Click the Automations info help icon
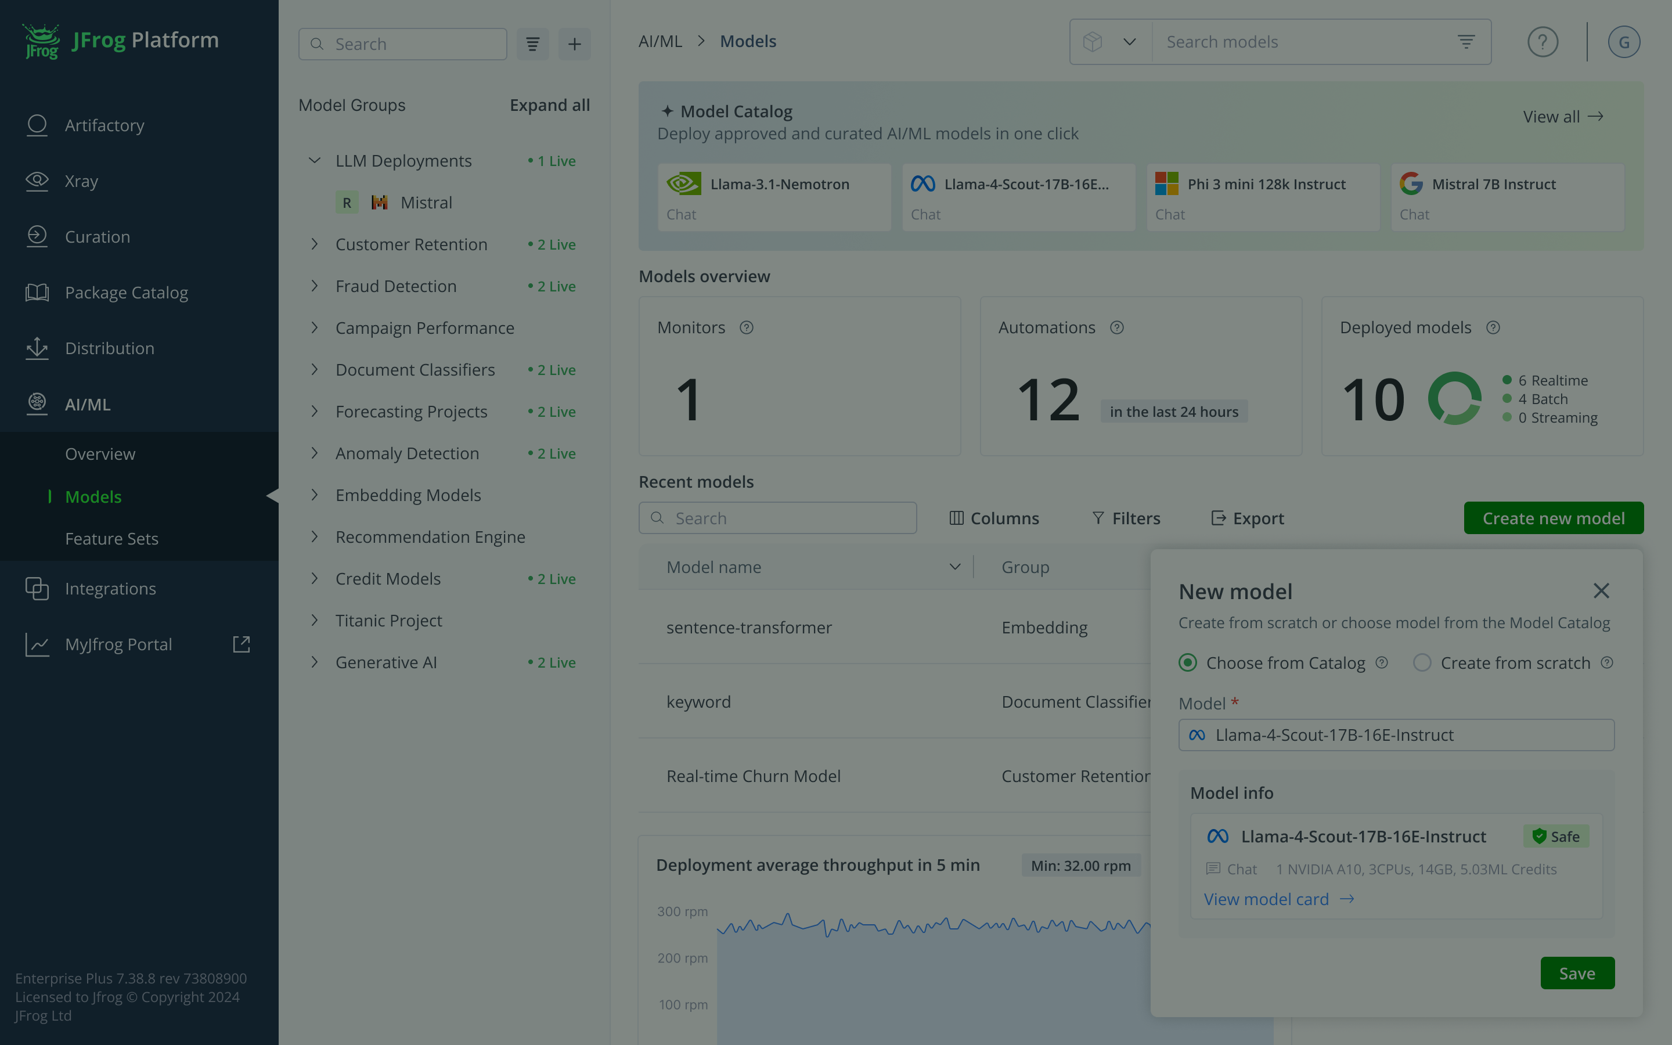The width and height of the screenshot is (1672, 1045). [1117, 327]
